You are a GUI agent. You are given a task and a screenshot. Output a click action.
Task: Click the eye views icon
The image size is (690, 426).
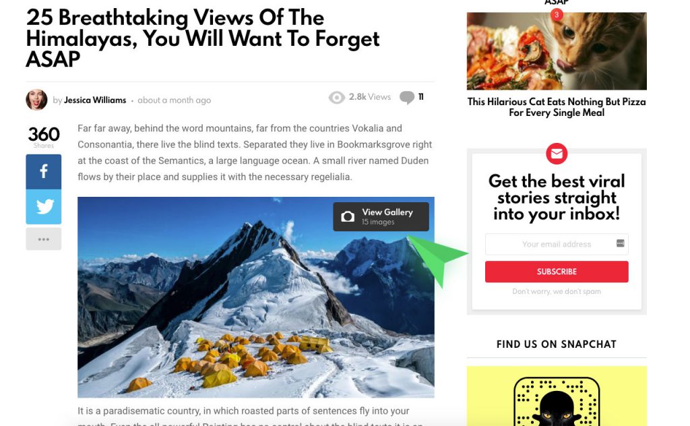click(x=337, y=97)
